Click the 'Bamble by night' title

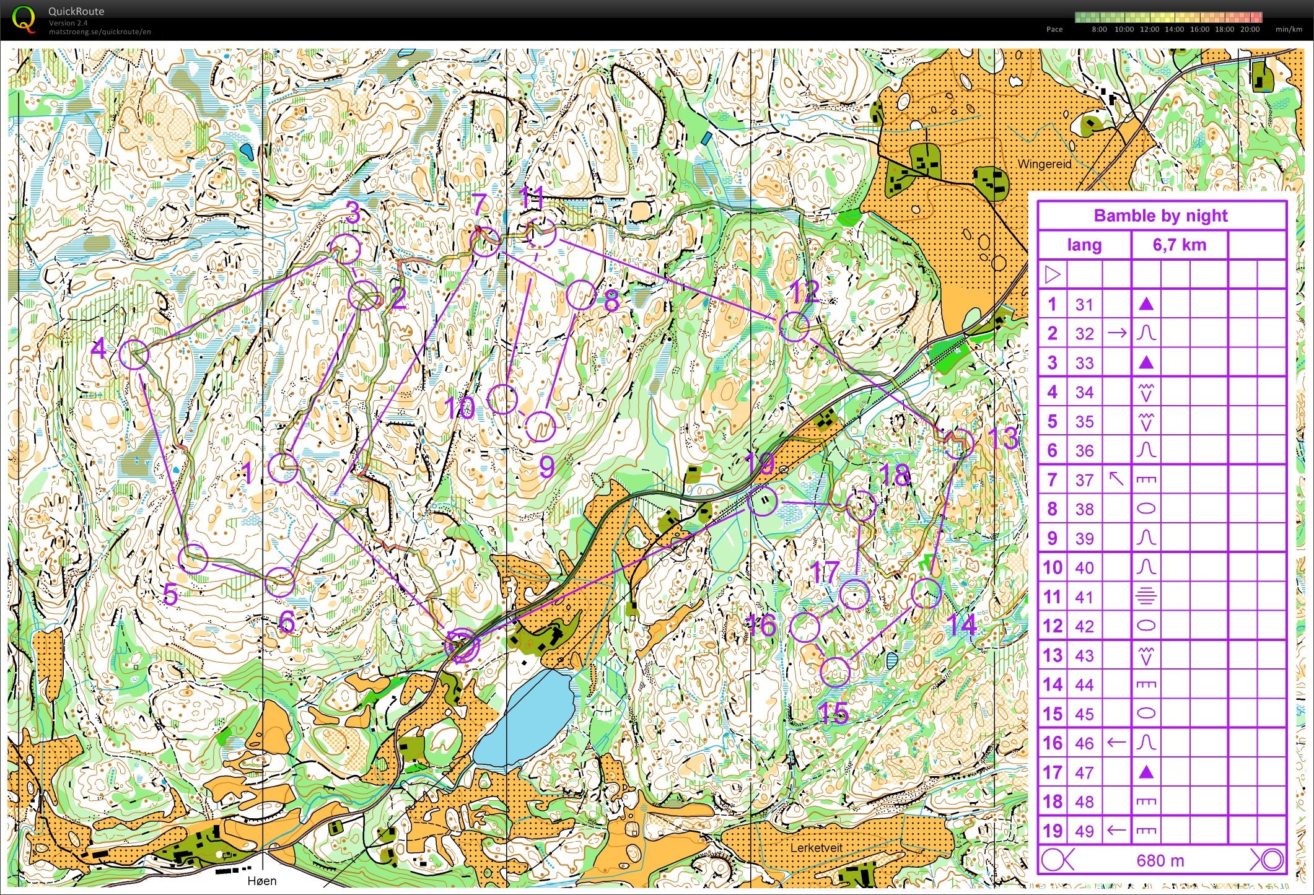click(x=1160, y=216)
